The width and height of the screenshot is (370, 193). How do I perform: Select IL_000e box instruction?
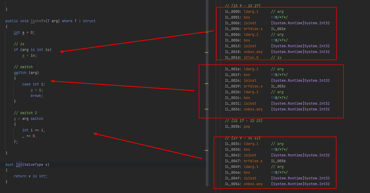coord(256,40)
